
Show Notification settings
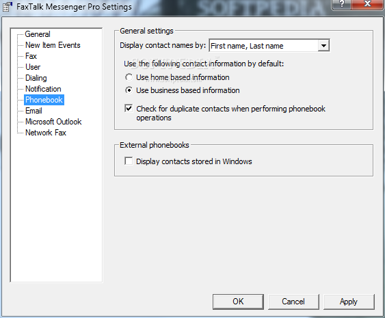click(43, 89)
